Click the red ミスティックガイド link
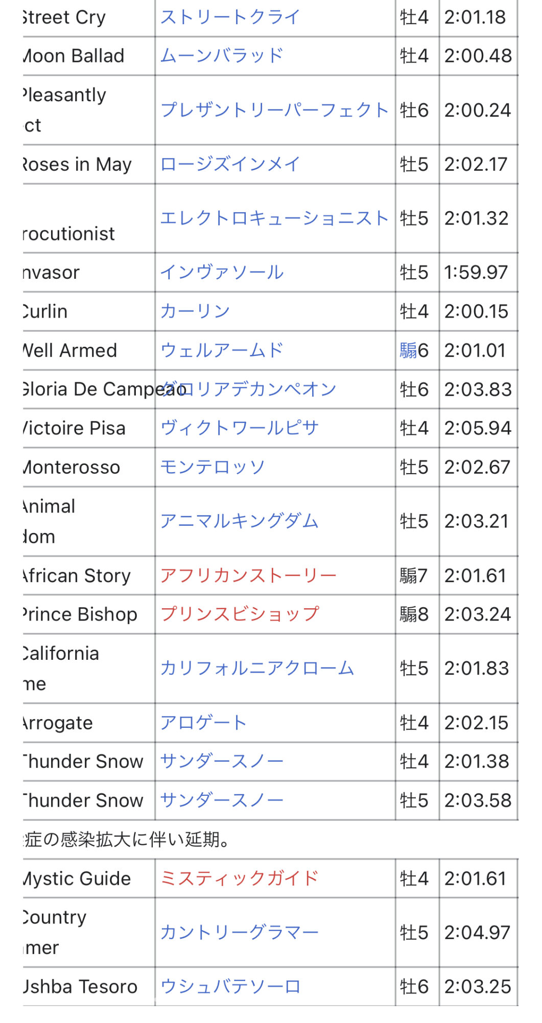The height and width of the screenshot is (1023, 542). click(x=240, y=878)
